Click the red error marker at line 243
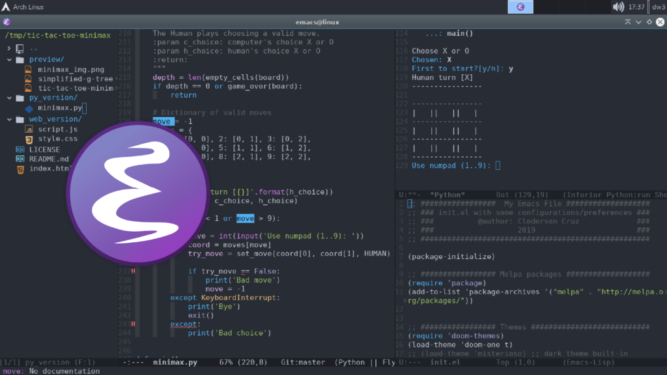 click(x=133, y=324)
